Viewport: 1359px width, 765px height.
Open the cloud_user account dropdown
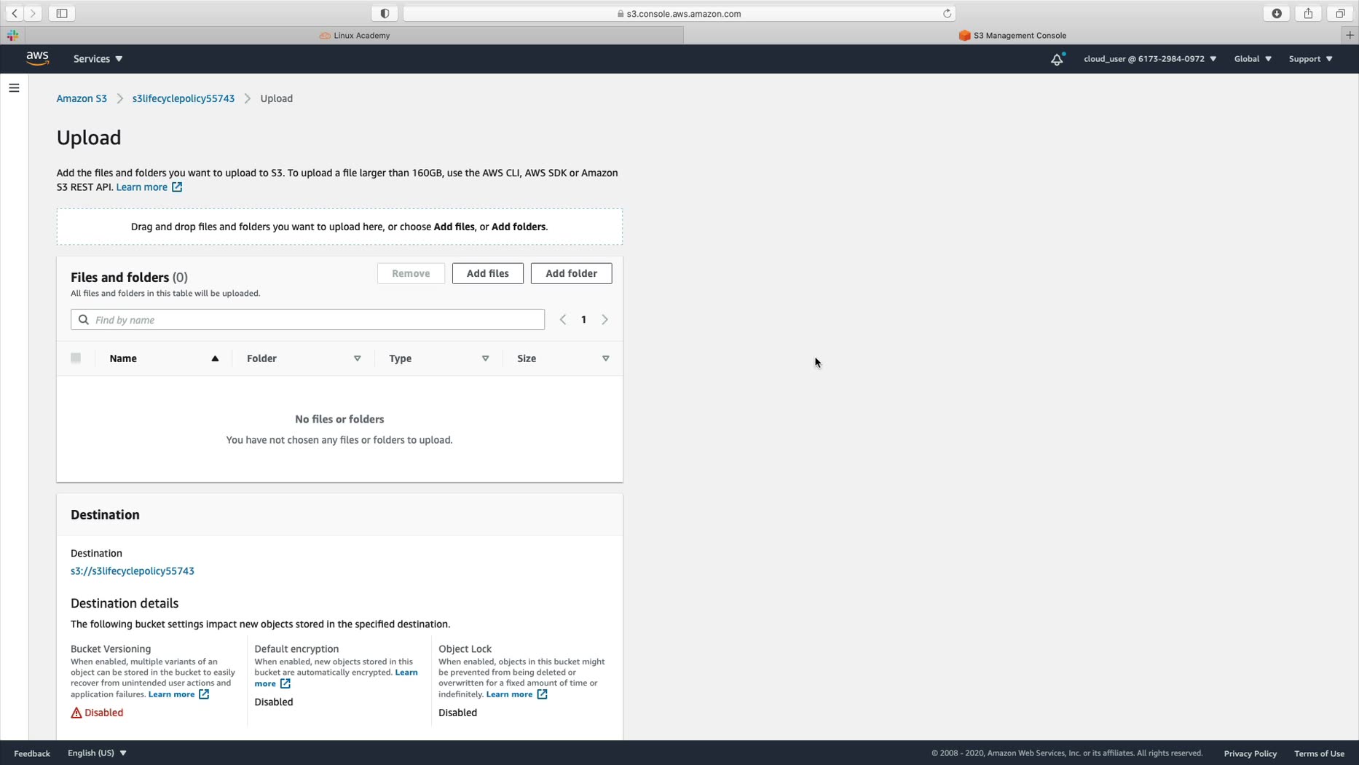click(x=1150, y=59)
